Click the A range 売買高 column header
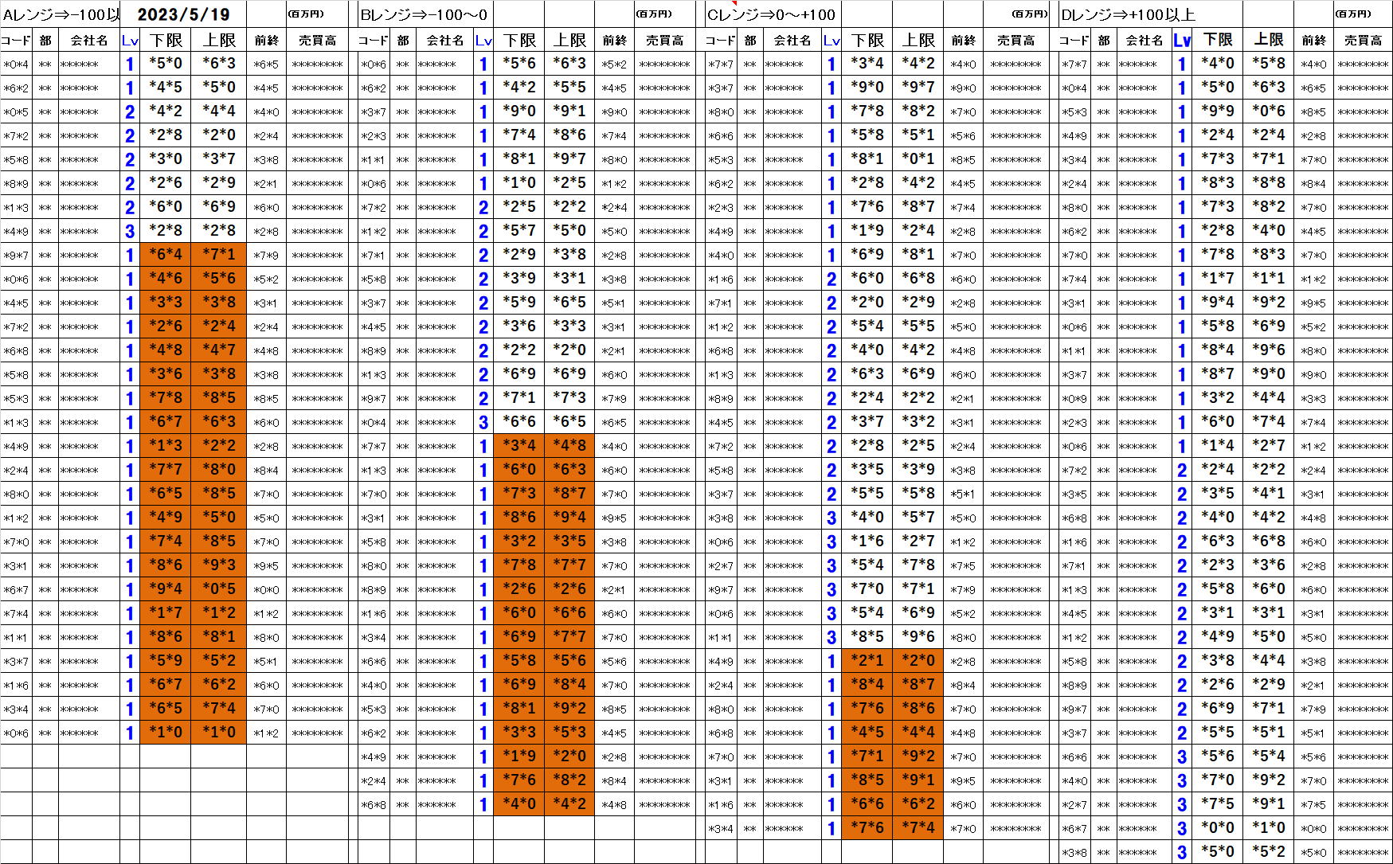This screenshot has height=864, width=1393. [317, 40]
